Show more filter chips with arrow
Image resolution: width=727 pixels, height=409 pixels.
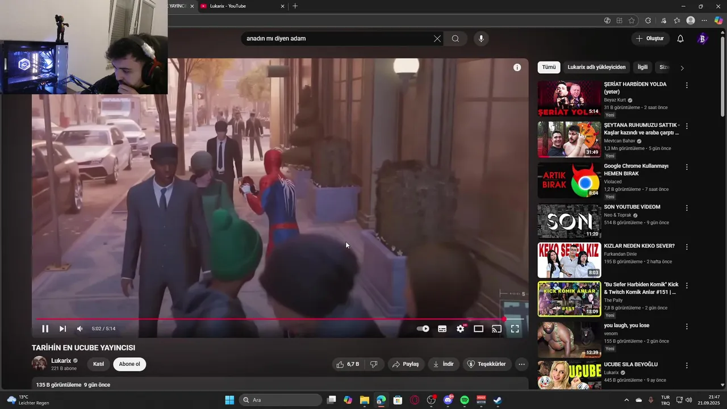pyautogui.click(x=682, y=68)
